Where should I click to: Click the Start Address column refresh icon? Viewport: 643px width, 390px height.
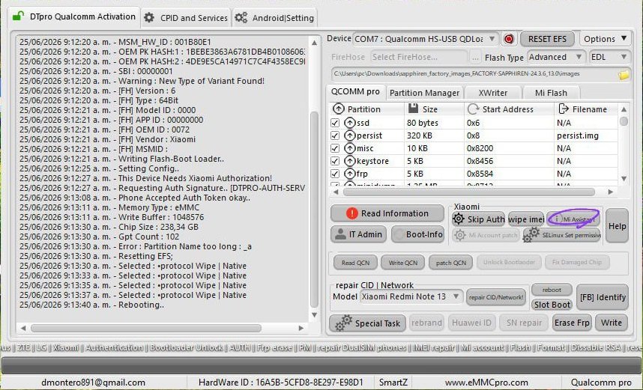(473, 109)
